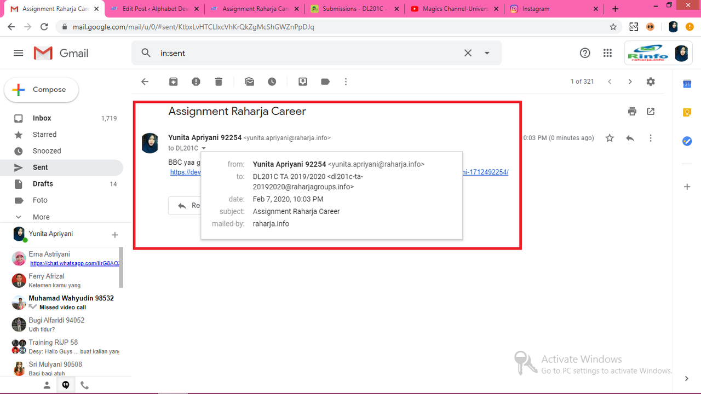Open the Labels icon in the toolbar

point(325,82)
